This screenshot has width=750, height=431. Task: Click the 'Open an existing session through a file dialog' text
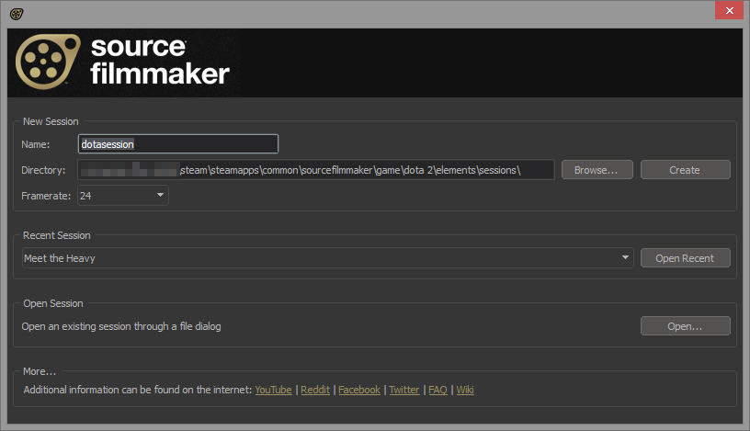tap(121, 326)
